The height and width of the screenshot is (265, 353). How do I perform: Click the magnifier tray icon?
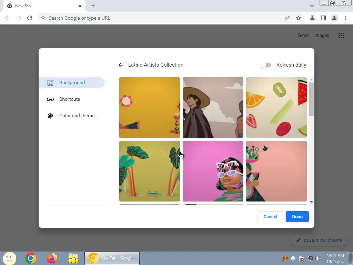point(285,258)
